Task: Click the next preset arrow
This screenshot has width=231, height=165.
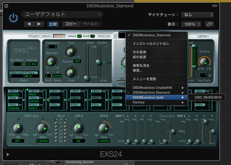Action: (x=39, y=24)
